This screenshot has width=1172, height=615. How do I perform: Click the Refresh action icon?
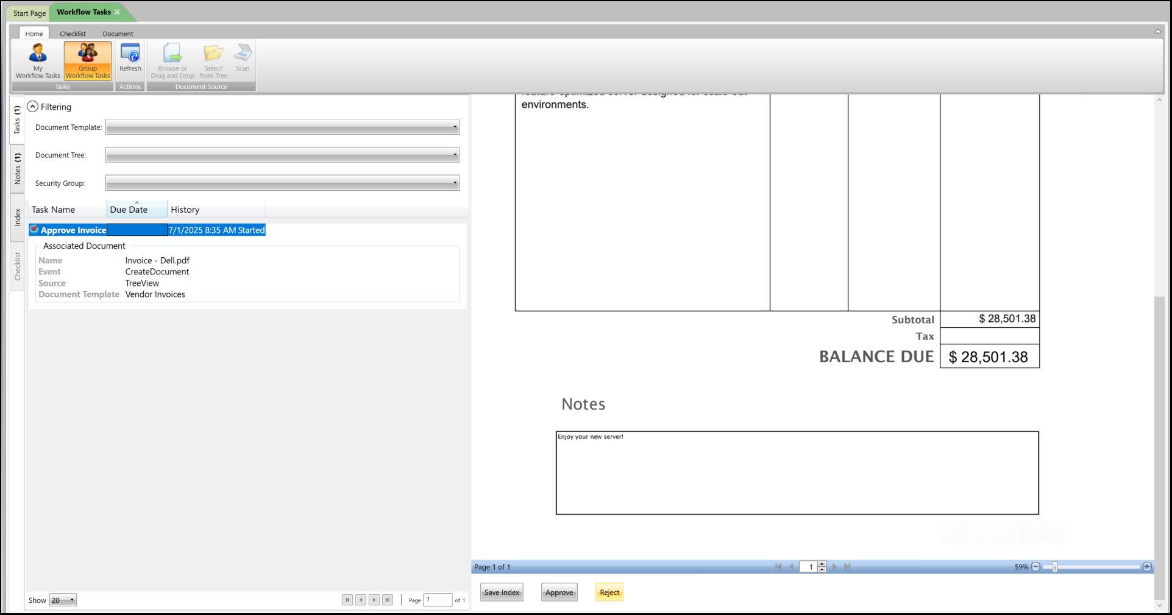click(130, 59)
